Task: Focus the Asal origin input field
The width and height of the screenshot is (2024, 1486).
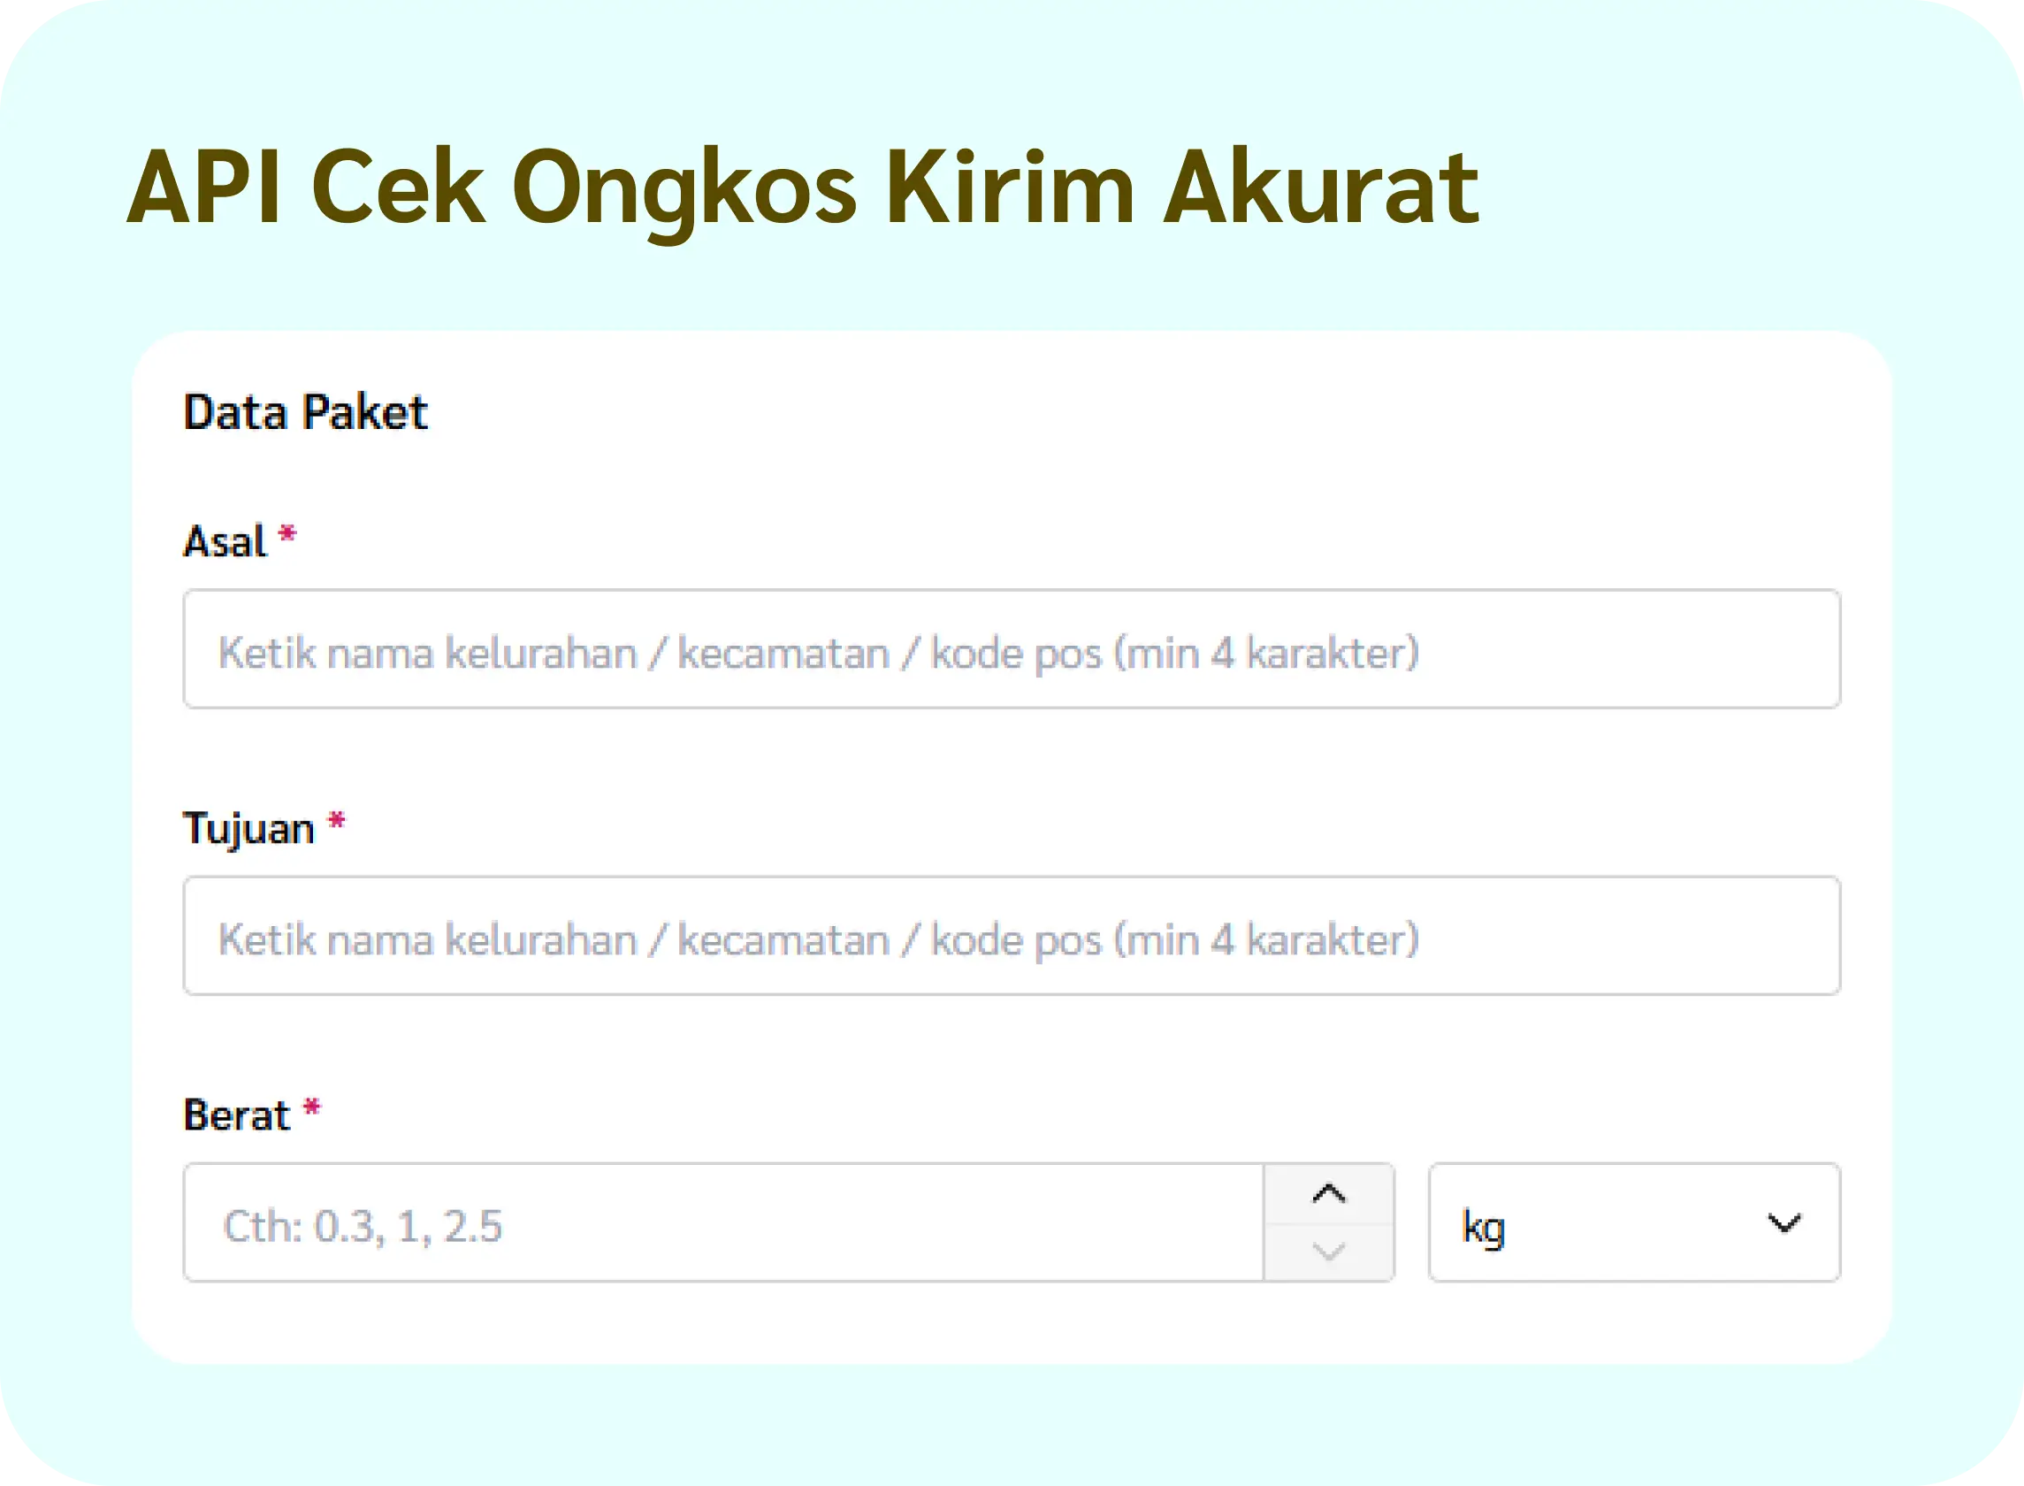Action: tap(1011, 649)
